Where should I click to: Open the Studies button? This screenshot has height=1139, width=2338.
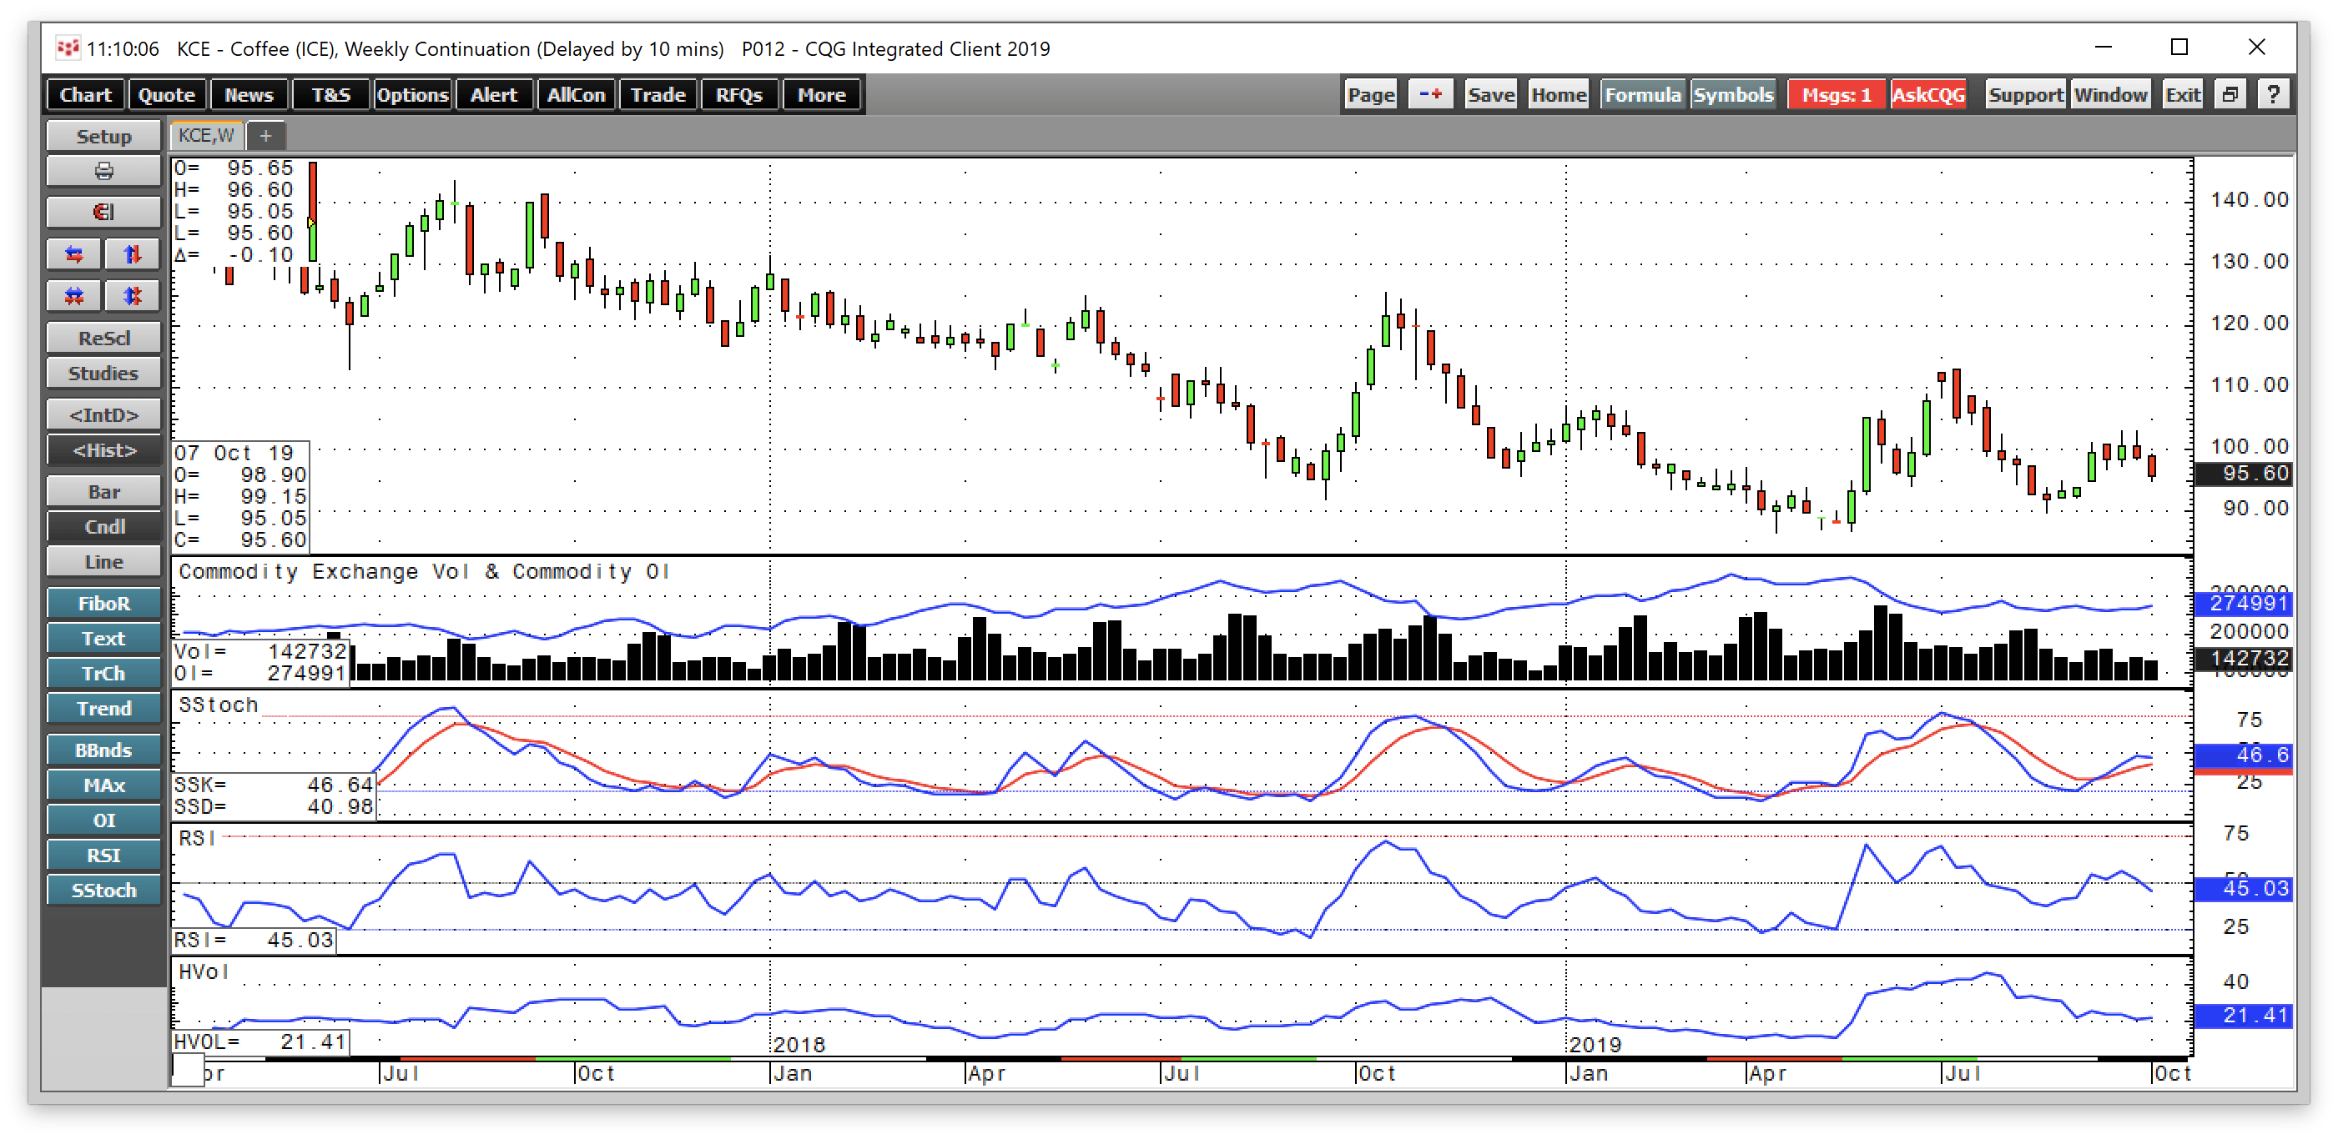pos(103,374)
